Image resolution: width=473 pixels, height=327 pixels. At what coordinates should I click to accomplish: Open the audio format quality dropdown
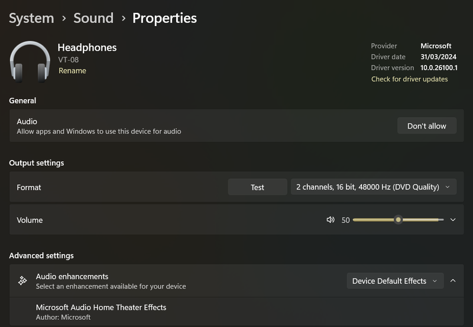pos(373,187)
